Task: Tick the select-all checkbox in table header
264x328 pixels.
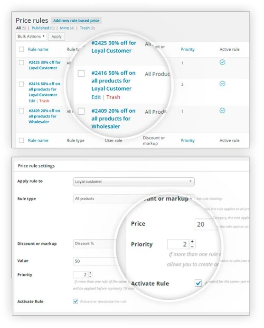Action: [x=21, y=49]
